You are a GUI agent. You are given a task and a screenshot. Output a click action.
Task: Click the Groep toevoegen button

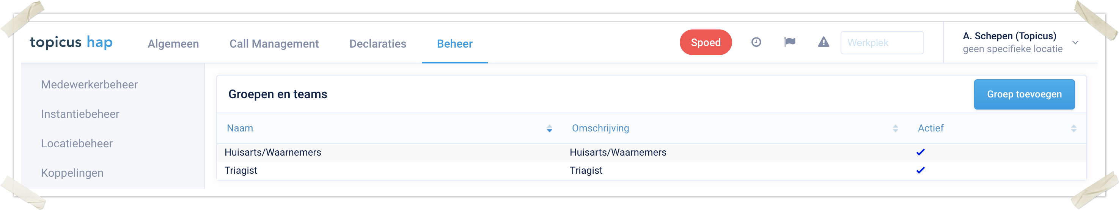(x=1024, y=94)
